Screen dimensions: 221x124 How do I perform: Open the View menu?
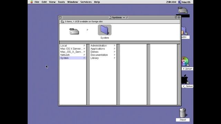click(52, 2)
